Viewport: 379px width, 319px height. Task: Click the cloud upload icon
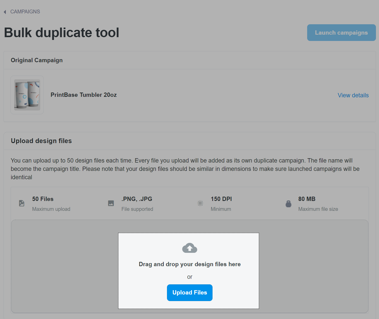(189, 248)
